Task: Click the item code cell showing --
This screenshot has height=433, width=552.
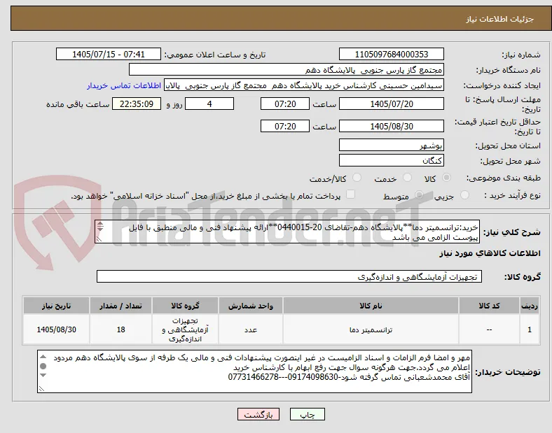Action: 490,329
